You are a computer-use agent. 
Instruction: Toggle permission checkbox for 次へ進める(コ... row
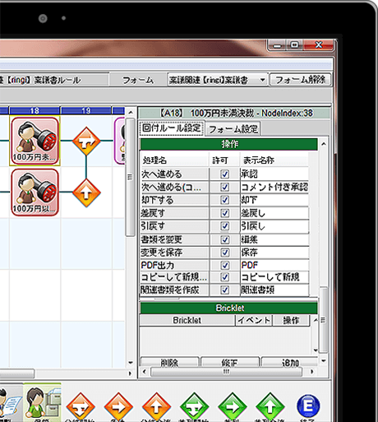225,187
